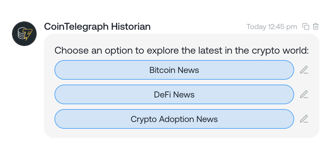
Task: Edit the Bitcoin News option
Action: [304, 70]
